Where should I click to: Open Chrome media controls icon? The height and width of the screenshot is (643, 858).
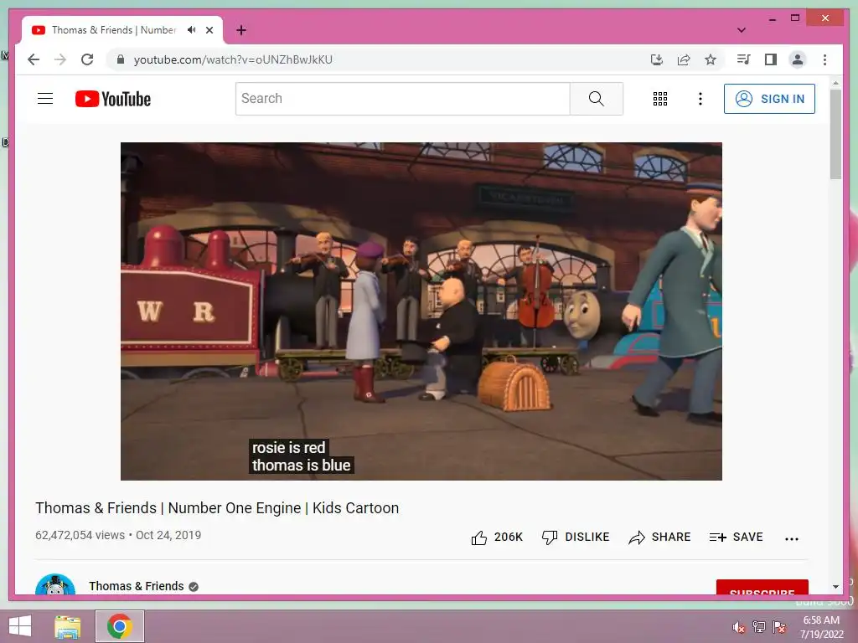click(744, 59)
